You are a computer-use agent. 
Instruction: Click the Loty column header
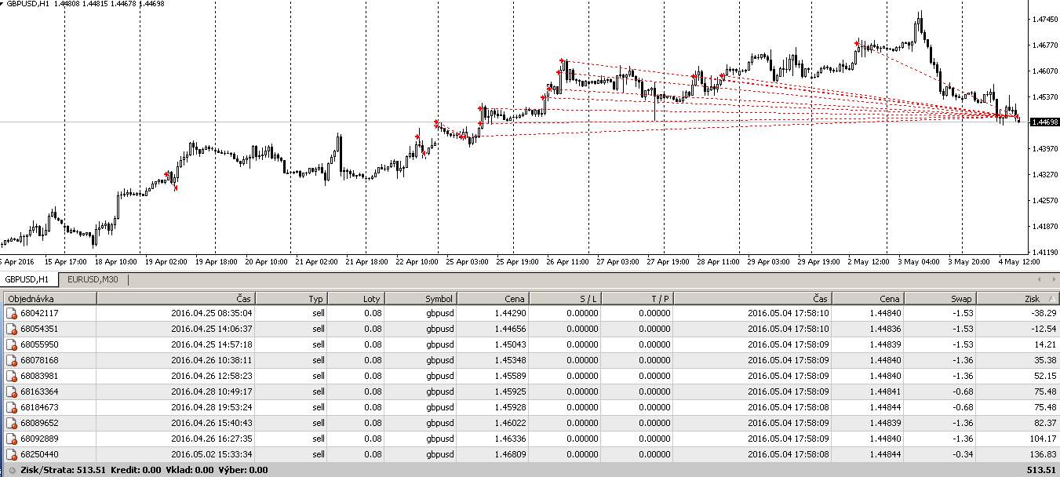pyautogui.click(x=355, y=299)
